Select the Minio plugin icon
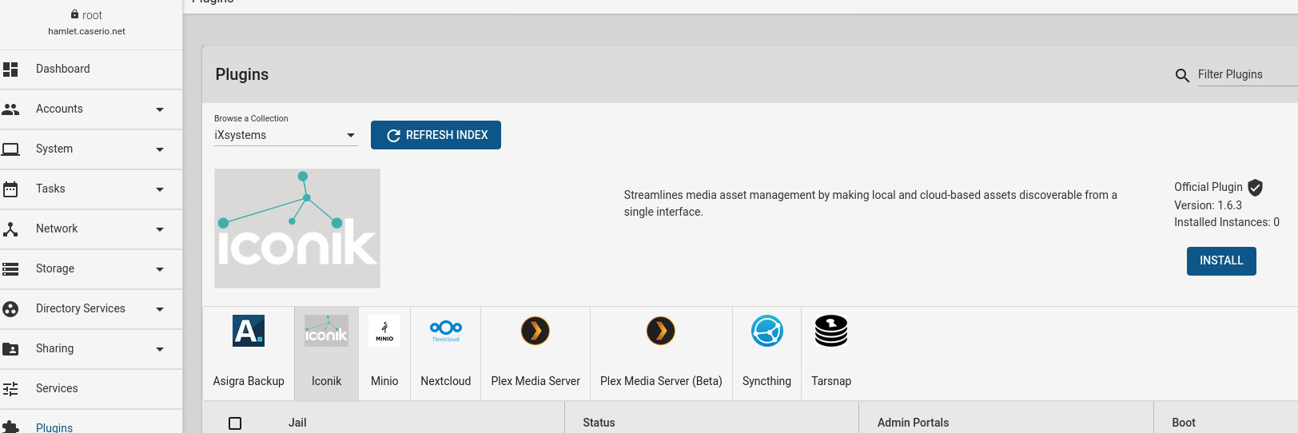 [x=384, y=331]
